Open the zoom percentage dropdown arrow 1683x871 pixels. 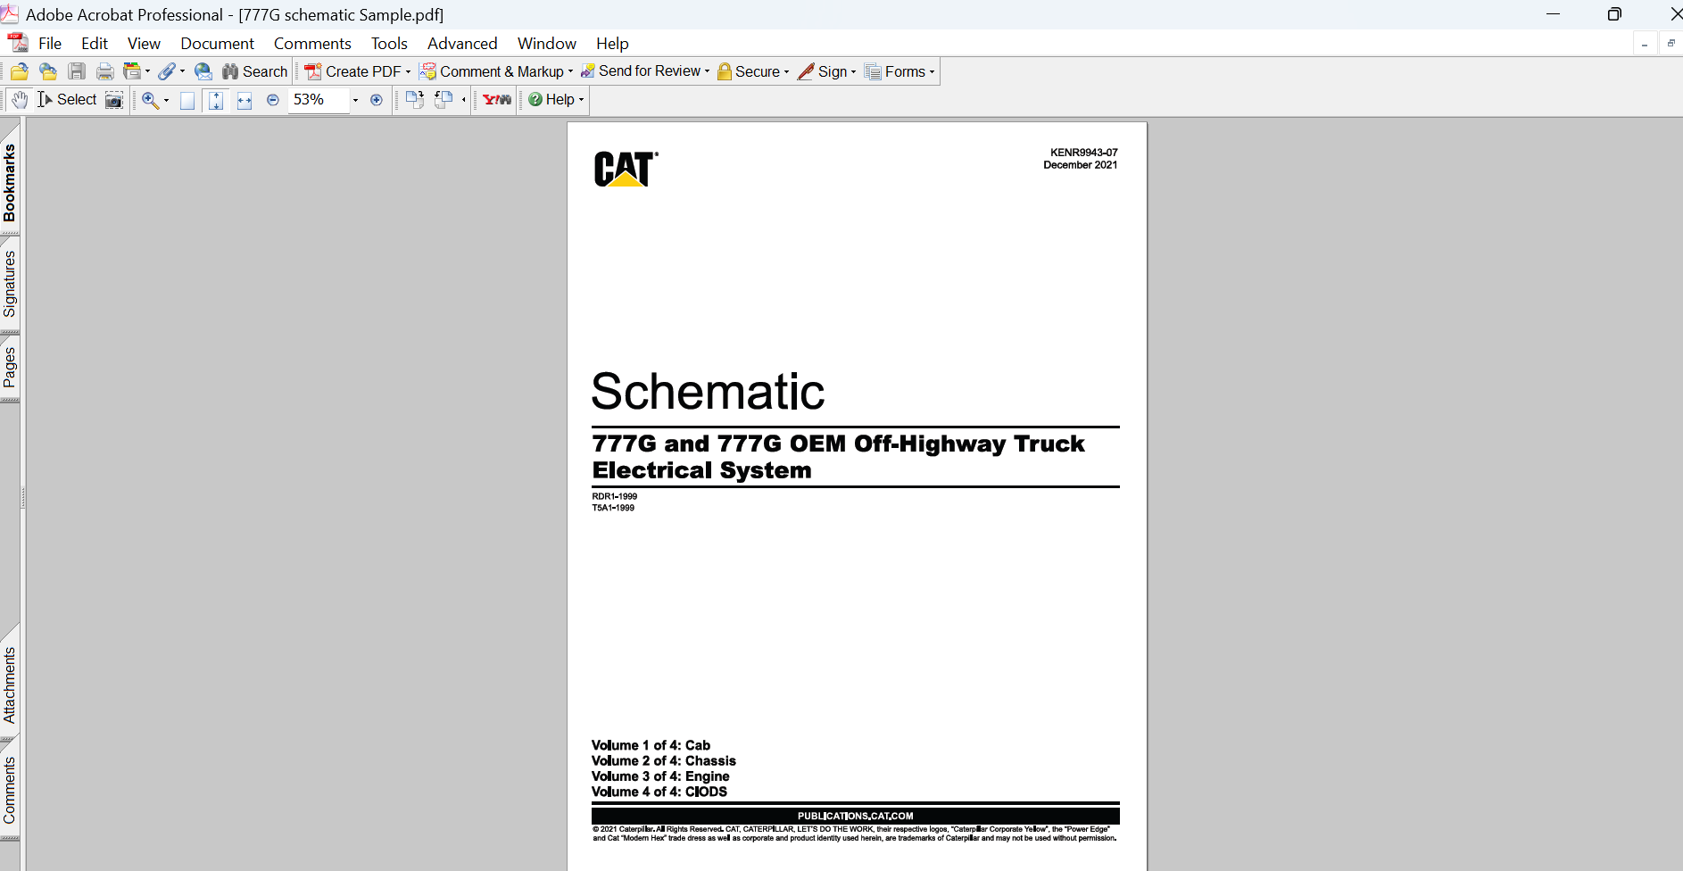pos(355,100)
